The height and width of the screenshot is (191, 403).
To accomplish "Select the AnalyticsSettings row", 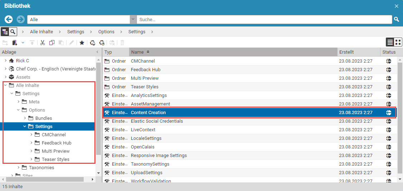I will 250,95.
